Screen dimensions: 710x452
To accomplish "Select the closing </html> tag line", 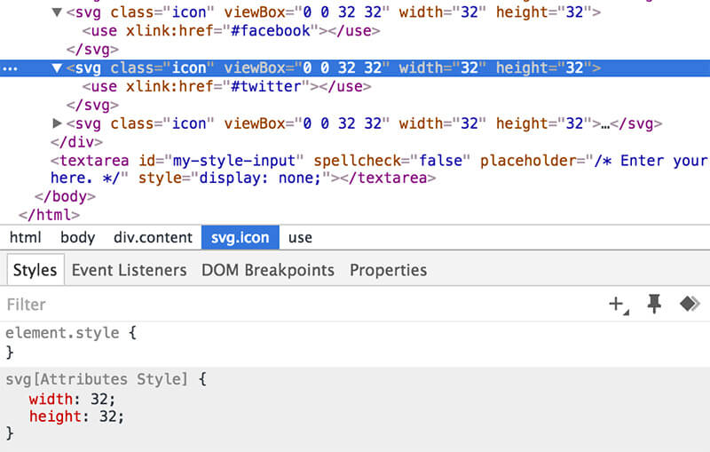I will 49,215.
